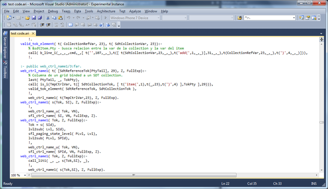This screenshot has width=328, height=189.
Task: Click the Increase Line Indent icon
Action: point(48,25)
